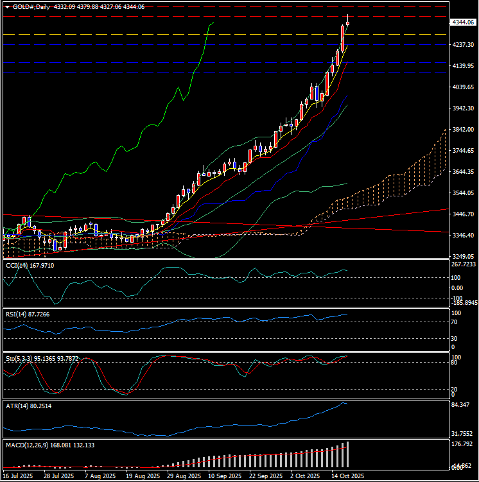Click the ATR(14) indicator label
Screen dimensions: 479x482
[30, 406]
